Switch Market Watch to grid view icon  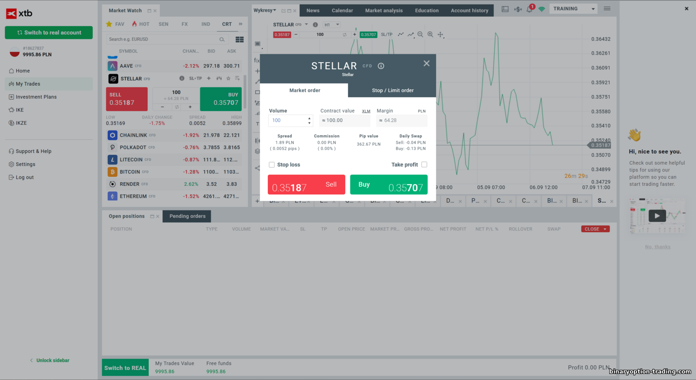click(239, 39)
